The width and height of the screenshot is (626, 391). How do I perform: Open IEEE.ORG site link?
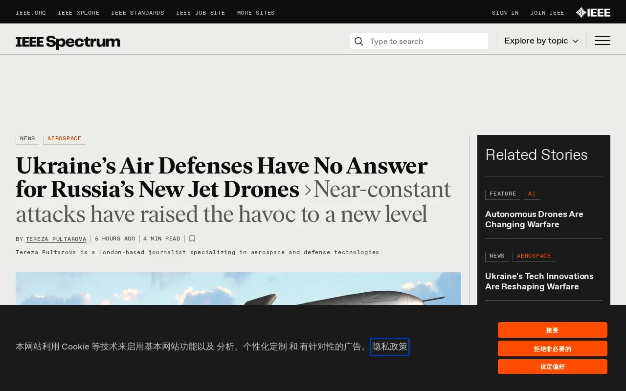tap(31, 13)
